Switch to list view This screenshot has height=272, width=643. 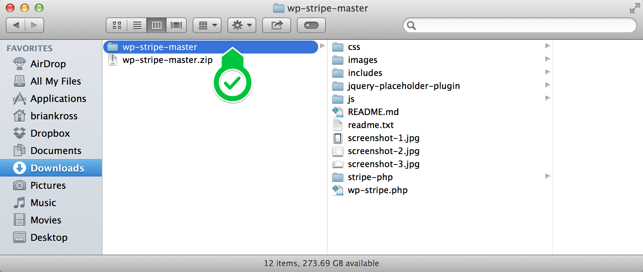[x=137, y=25]
